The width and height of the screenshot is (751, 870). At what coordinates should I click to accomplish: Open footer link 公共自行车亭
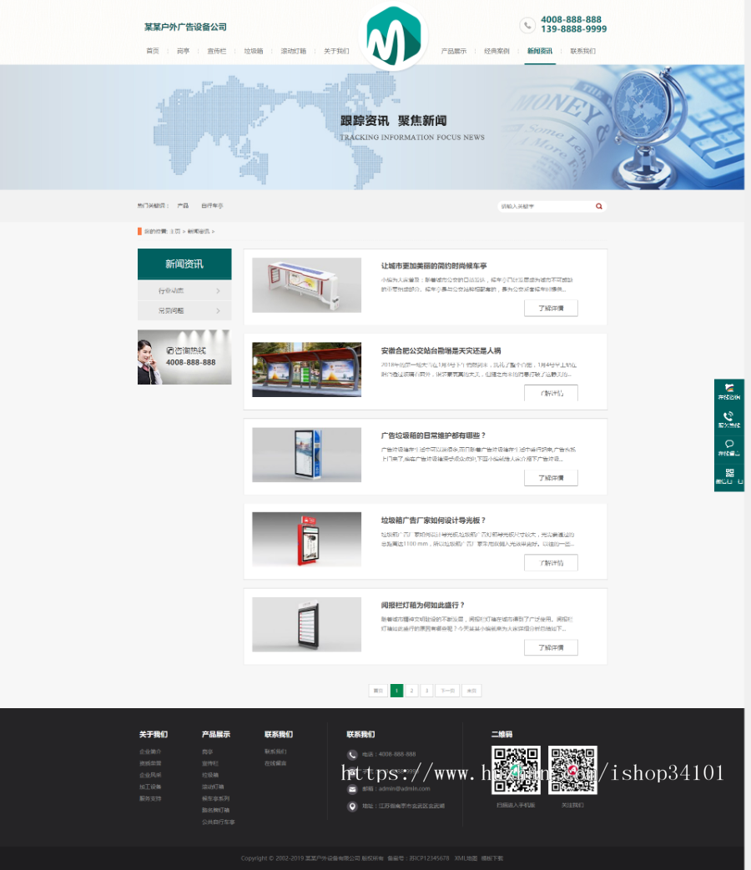219,822
